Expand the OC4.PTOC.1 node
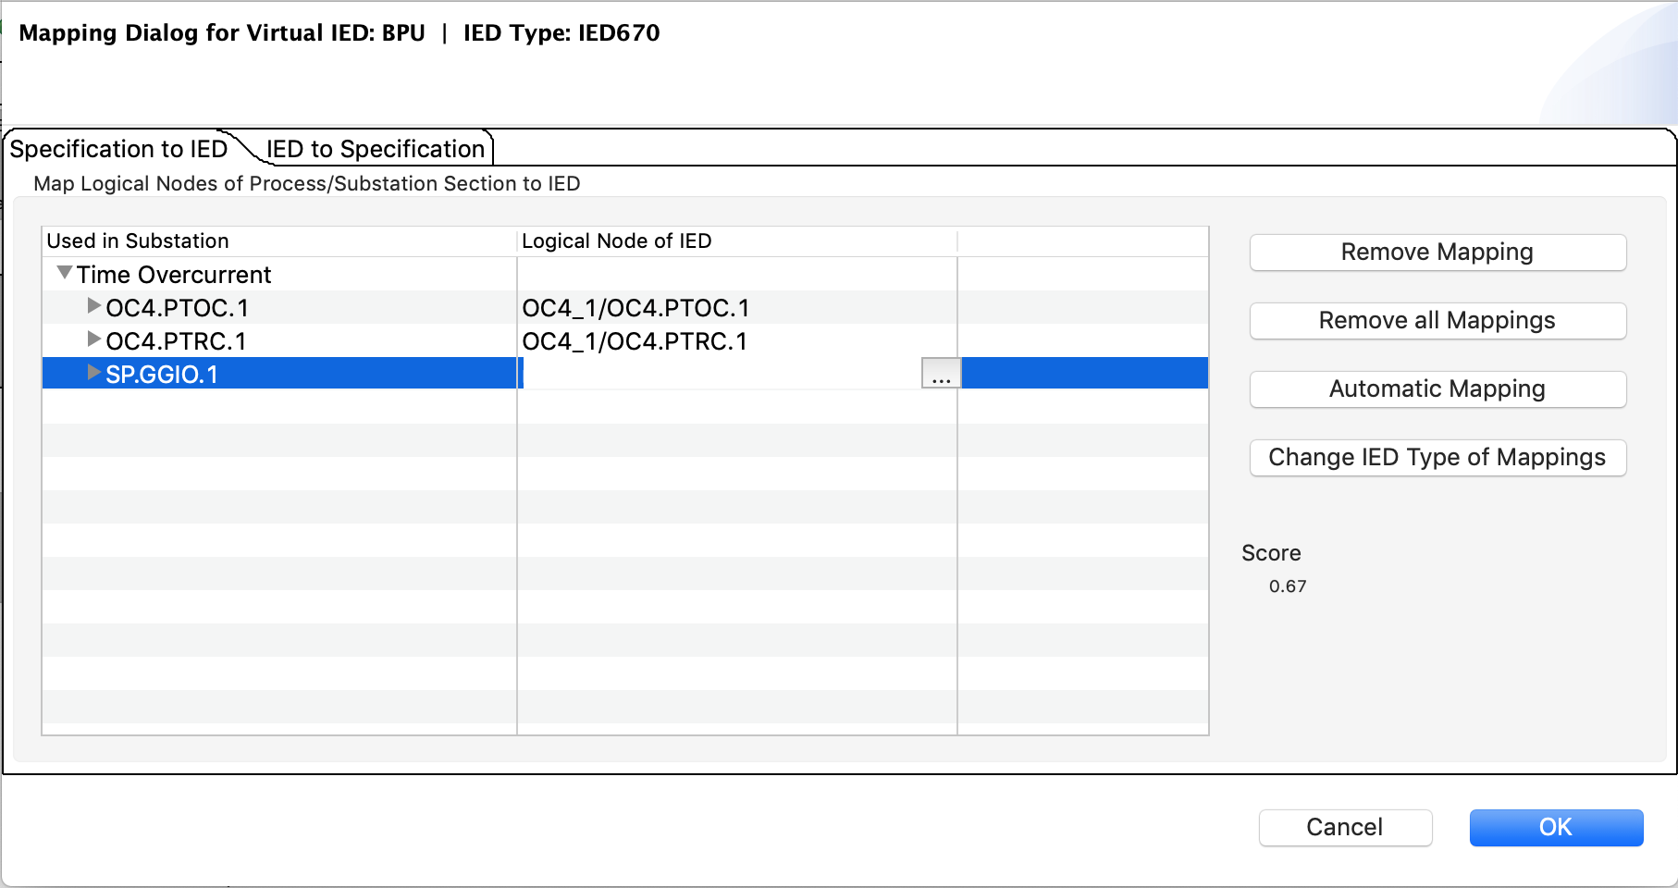The height and width of the screenshot is (888, 1678). 93,305
